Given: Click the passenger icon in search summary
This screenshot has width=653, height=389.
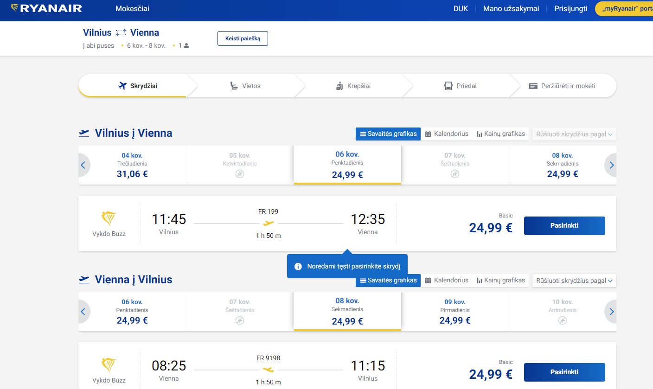Looking at the screenshot, I should click(186, 46).
